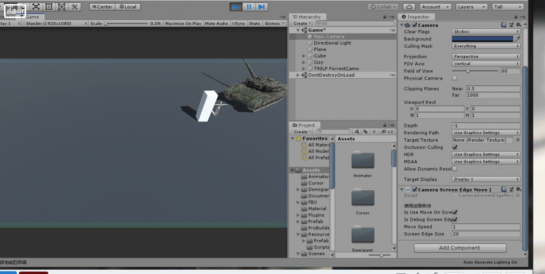The height and width of the screenshot is (274, 545).
Task: Open the Layers dropdown in toolbar
Action: pos(471,7)
